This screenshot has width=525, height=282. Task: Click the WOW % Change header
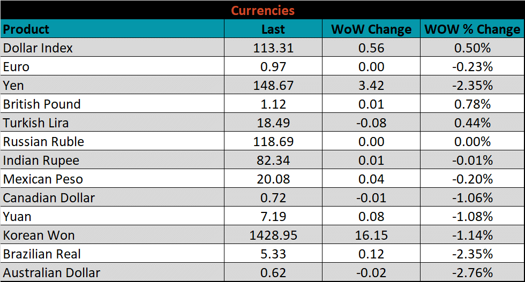pos(472,29)
